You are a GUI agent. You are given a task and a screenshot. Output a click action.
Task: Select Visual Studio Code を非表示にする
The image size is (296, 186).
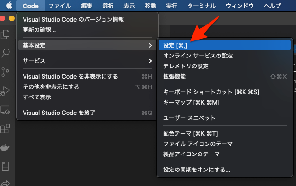click(87, 77)
